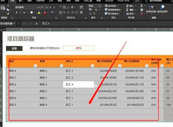
Task: Open the font name dropdown
Action: click(38, 7)
